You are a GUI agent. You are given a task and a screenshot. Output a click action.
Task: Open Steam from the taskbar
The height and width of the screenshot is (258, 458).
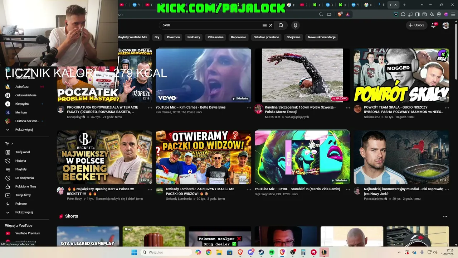261,252
